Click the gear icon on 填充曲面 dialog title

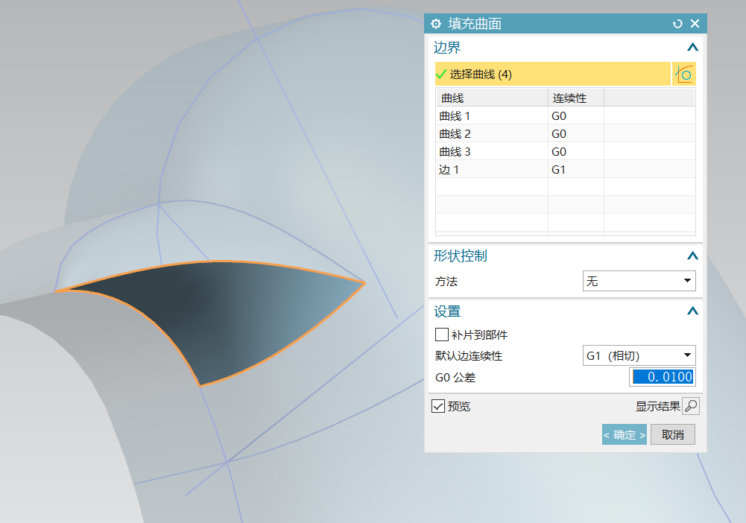(436, 23)
